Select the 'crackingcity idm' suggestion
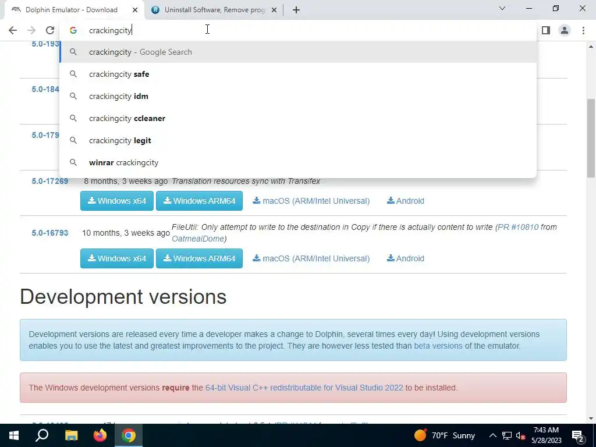 tap(298, 96)
